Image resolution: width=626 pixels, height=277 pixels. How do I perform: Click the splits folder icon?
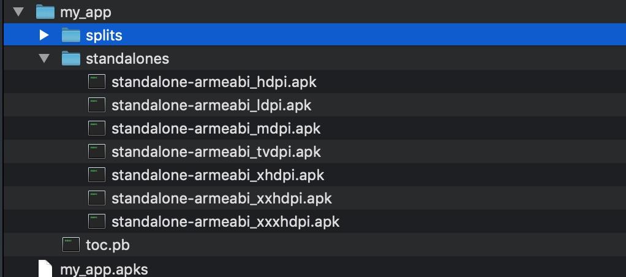71,35
